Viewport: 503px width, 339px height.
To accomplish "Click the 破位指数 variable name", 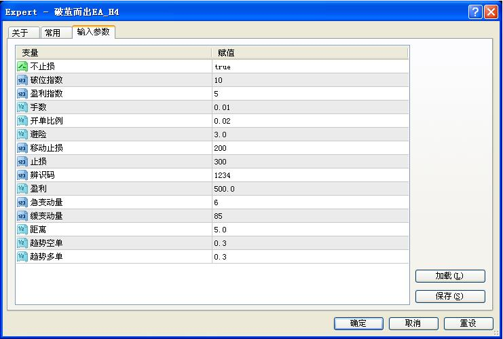I will 47,80.
